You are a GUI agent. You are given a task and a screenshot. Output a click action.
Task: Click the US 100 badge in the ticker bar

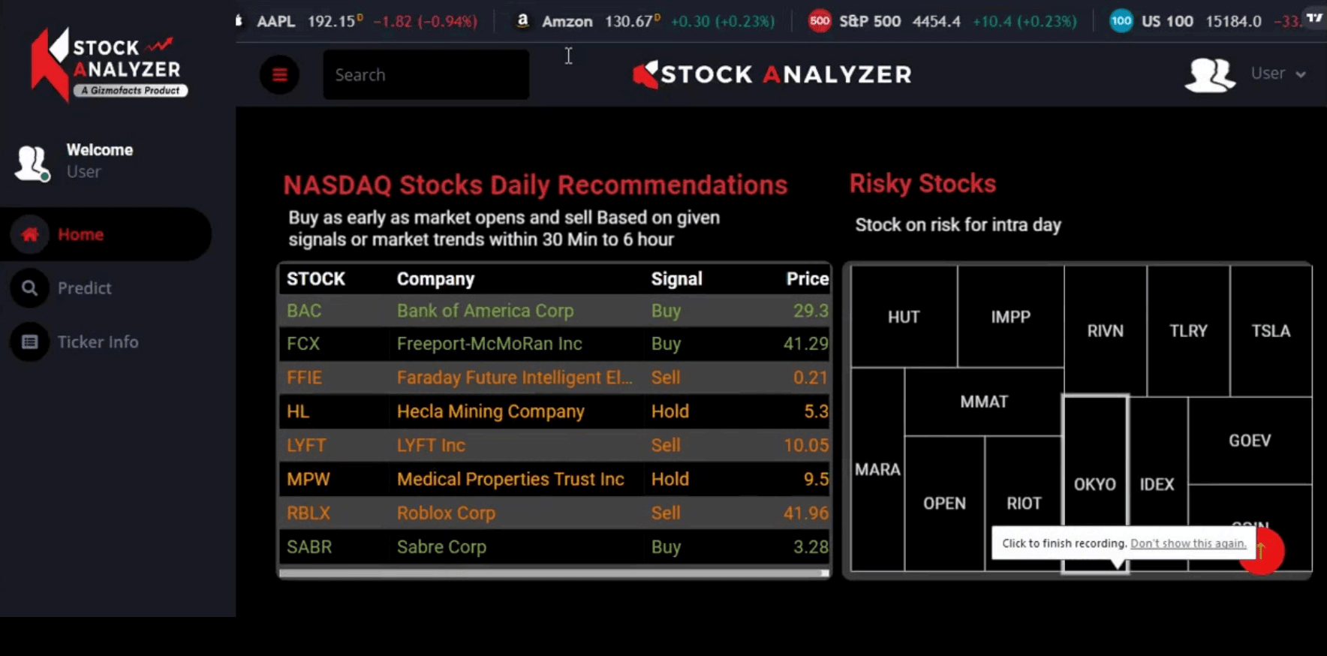click(x=1121, y=21)
